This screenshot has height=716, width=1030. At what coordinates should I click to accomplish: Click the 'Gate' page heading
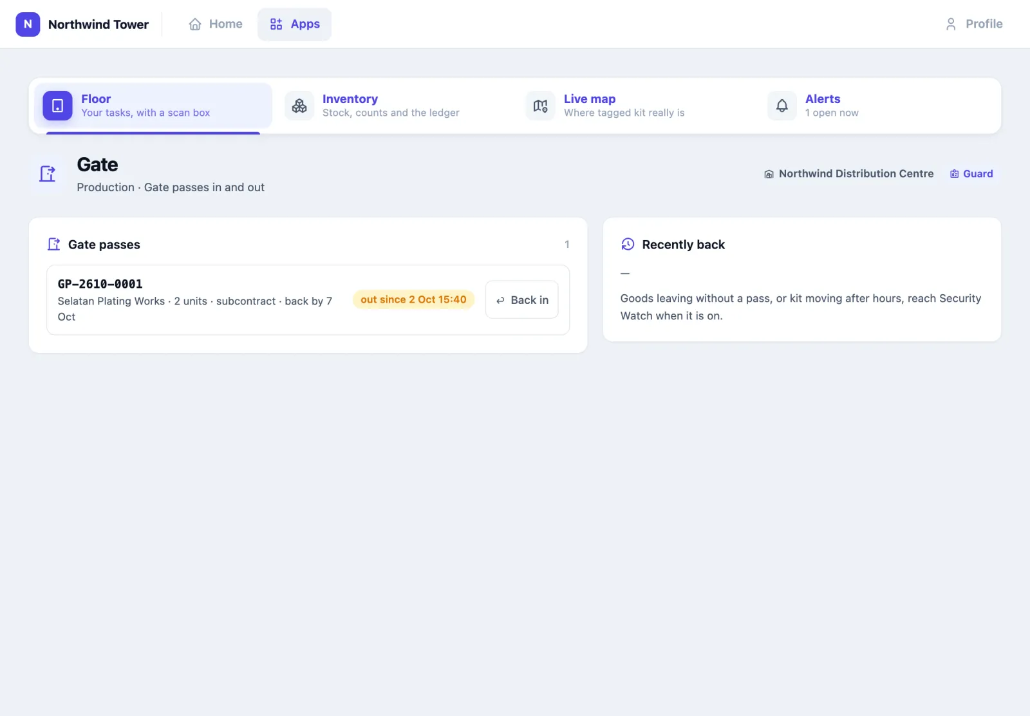tap(97, 165)
